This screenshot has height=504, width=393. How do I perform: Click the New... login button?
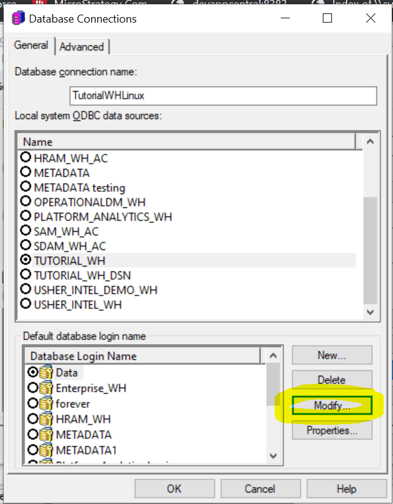(331, 355)
